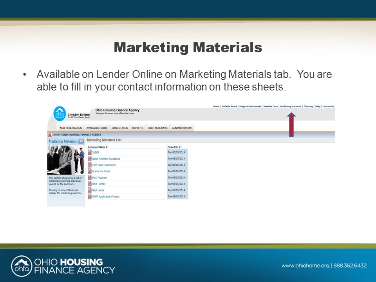Open the Program Documents link

point(250,107)
